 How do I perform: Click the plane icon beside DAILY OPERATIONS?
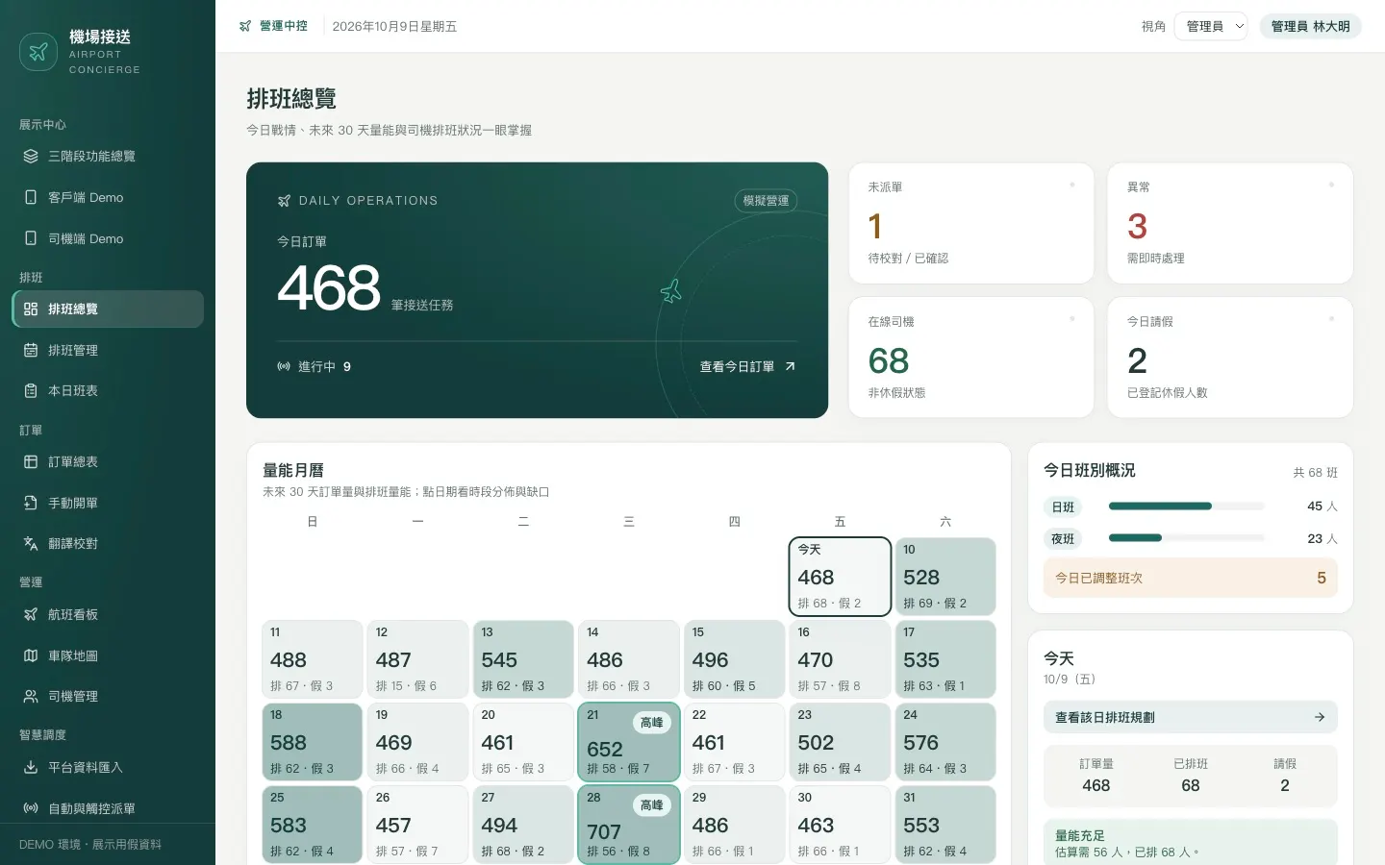(284, 201)
